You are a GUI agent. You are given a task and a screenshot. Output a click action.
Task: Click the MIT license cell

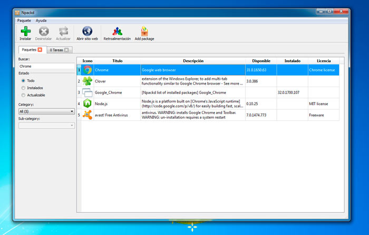tap(324, 104)
